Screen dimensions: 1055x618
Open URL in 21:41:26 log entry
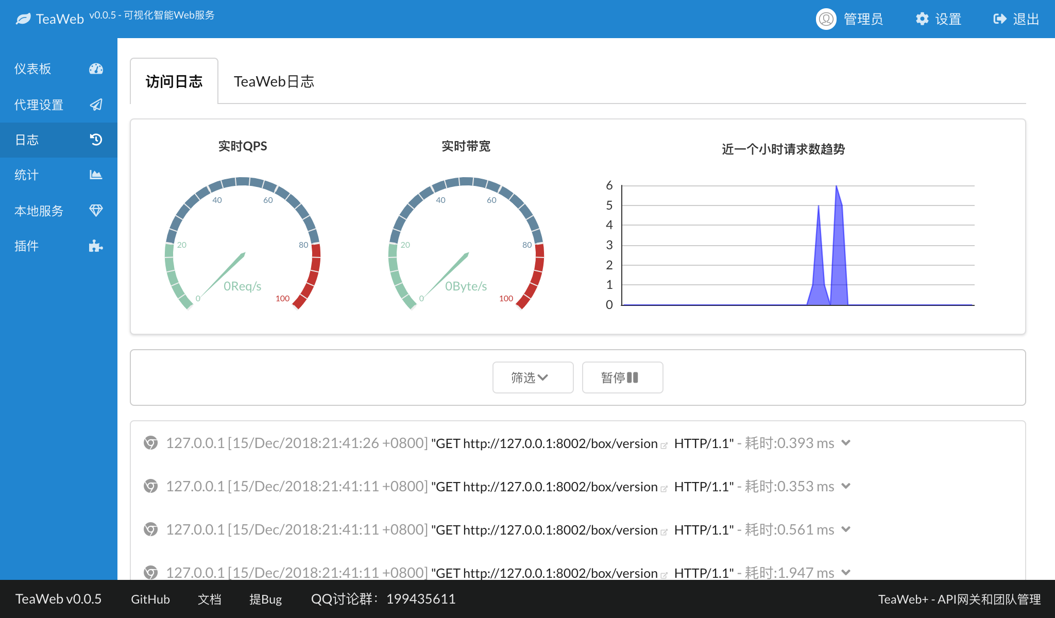pos(560,443)
